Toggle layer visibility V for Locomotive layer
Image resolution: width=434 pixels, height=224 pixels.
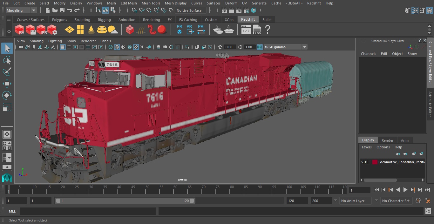(x=362, y=162)
